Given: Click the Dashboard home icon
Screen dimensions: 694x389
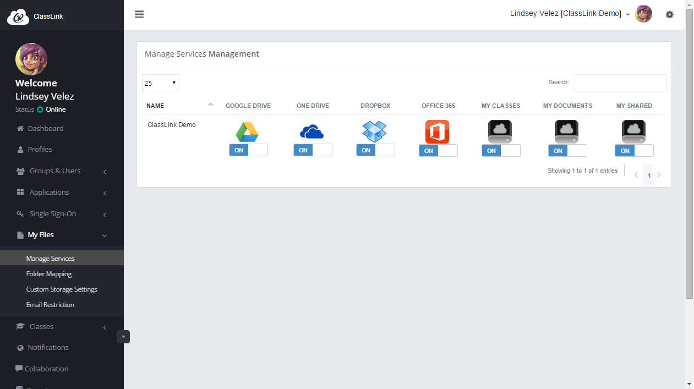Looking at the screenshot, I should [21, 129].
